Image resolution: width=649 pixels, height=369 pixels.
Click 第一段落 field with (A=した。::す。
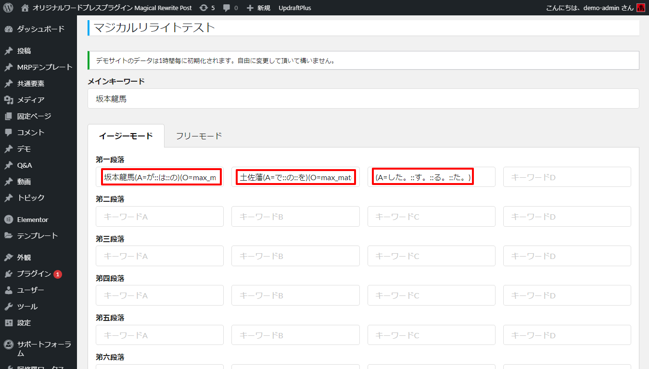point(432,177)
